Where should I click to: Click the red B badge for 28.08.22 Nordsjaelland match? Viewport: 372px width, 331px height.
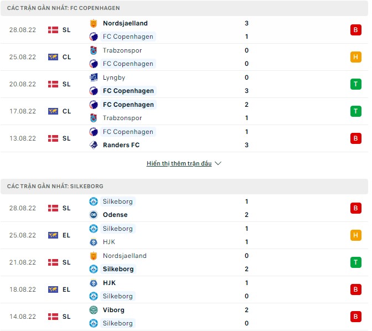tap(355, 30)
